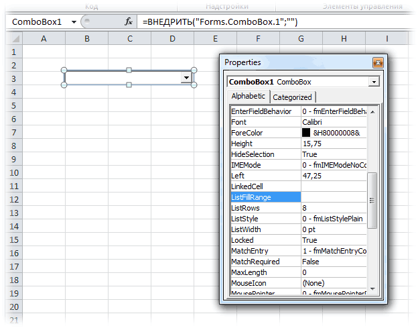Screen dimensions: 418x328
Task: Select the Locked property value True
Action: (x=334, y=240)
